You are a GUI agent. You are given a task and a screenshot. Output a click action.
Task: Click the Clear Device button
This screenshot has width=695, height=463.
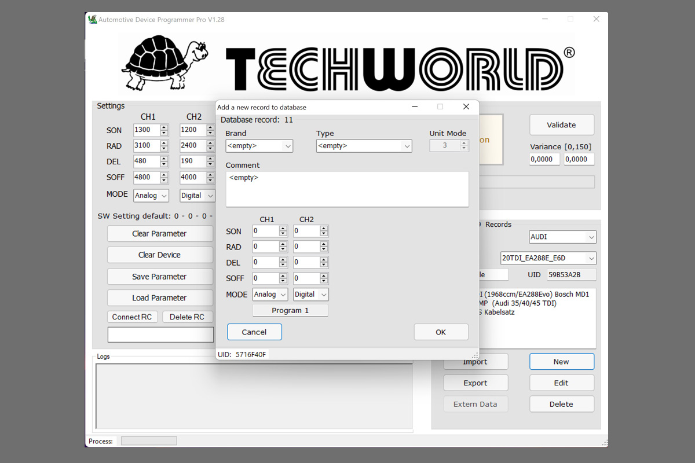[x=159, y=255]
